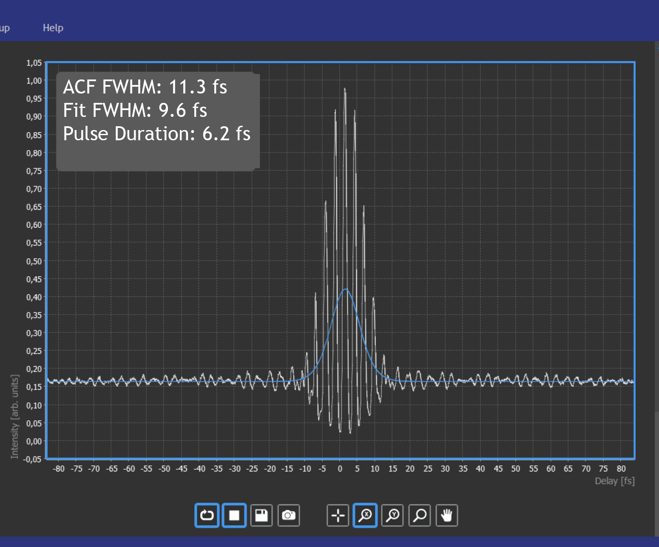Capture a snapshot with the camera icon

[x=289, y=515]
